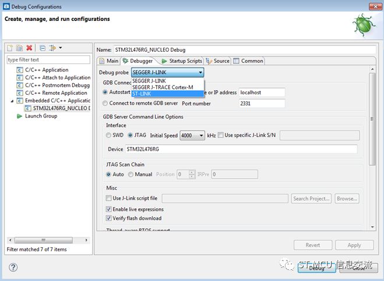Open the filter menu dropdown arrow

tap(60, 48)
